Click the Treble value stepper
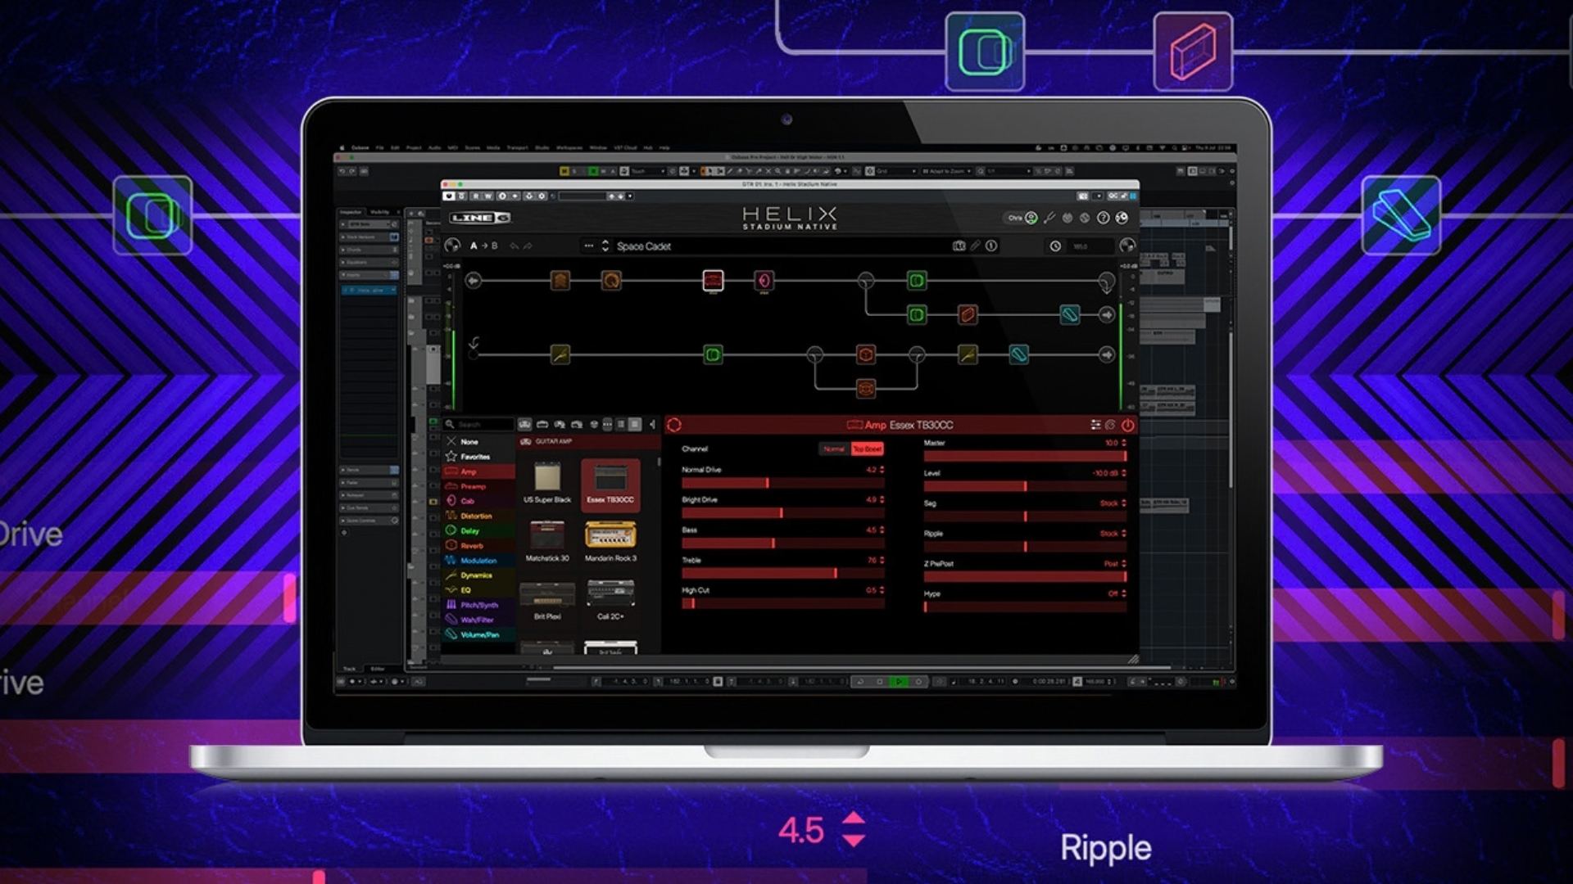 [882, 560]
